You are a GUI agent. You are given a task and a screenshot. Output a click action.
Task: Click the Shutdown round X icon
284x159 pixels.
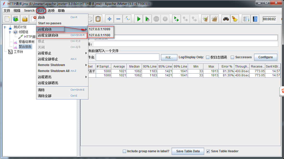[165, 19]
